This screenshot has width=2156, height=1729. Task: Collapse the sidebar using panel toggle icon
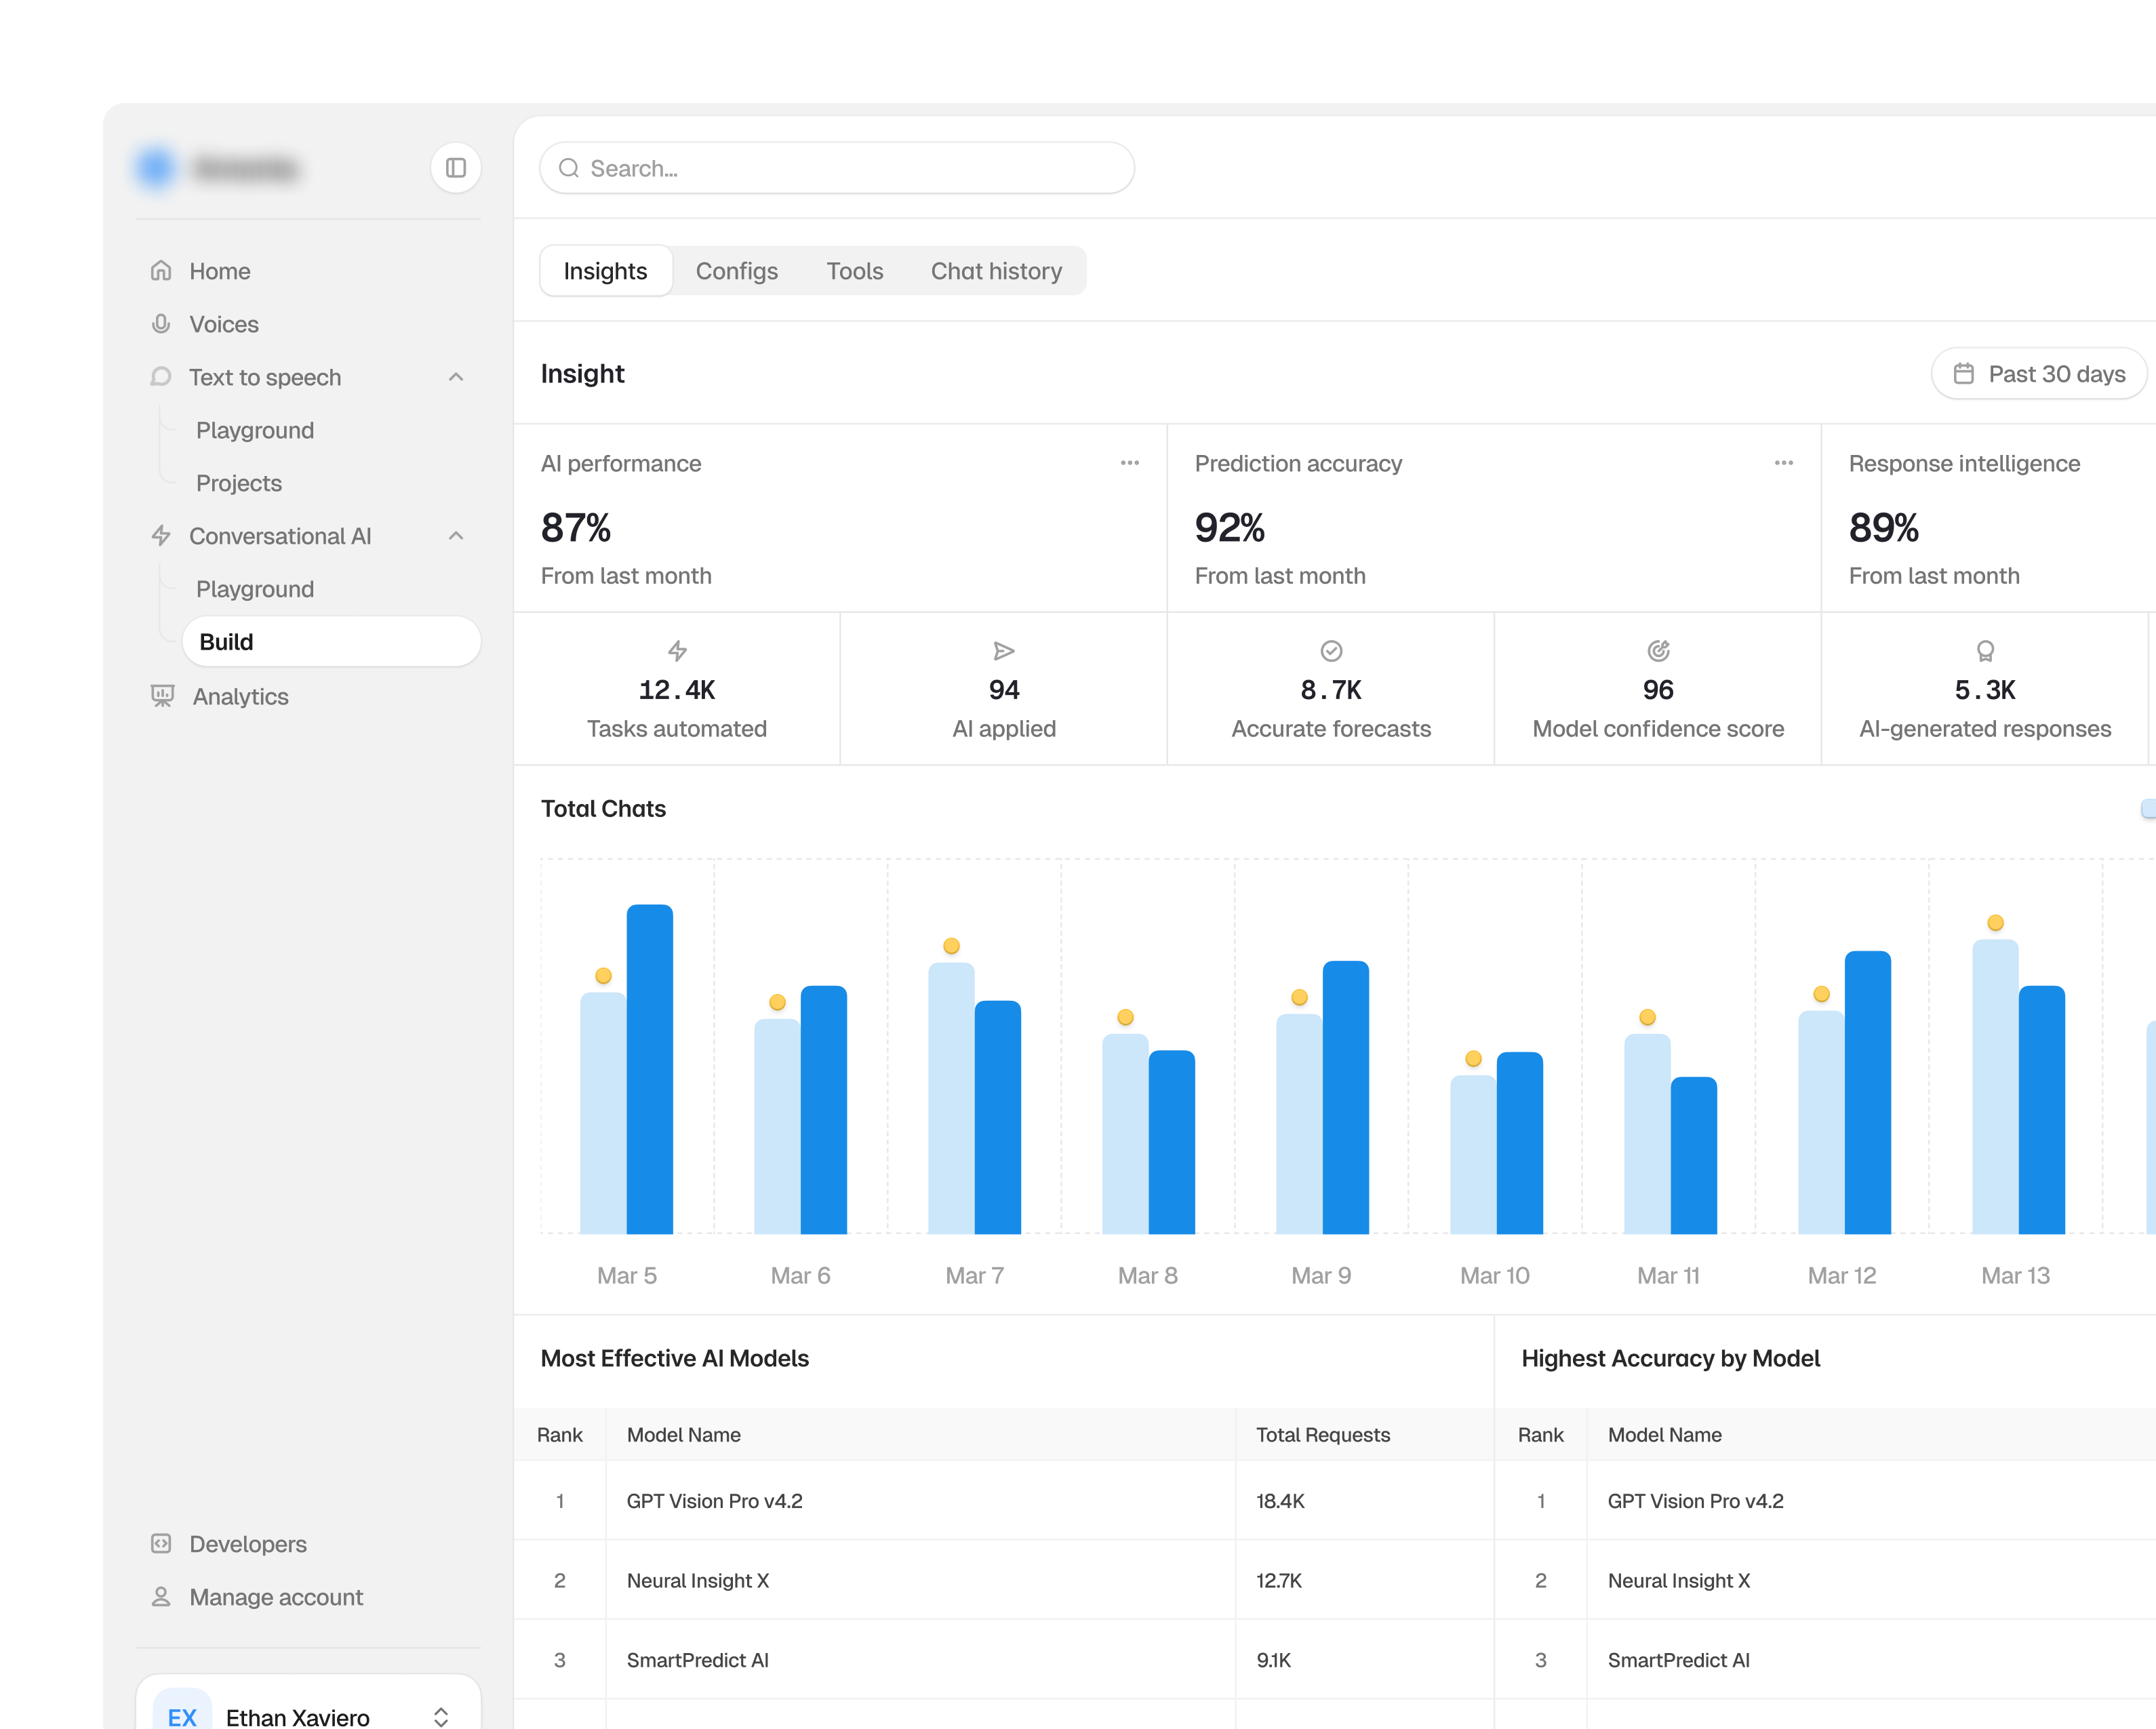456,168
